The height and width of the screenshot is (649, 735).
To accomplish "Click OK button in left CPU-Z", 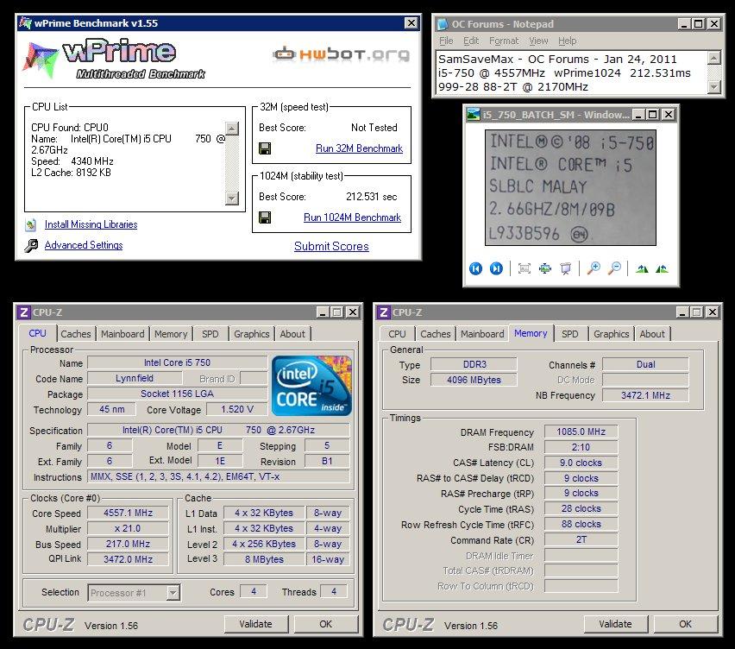I will (326, 624).
